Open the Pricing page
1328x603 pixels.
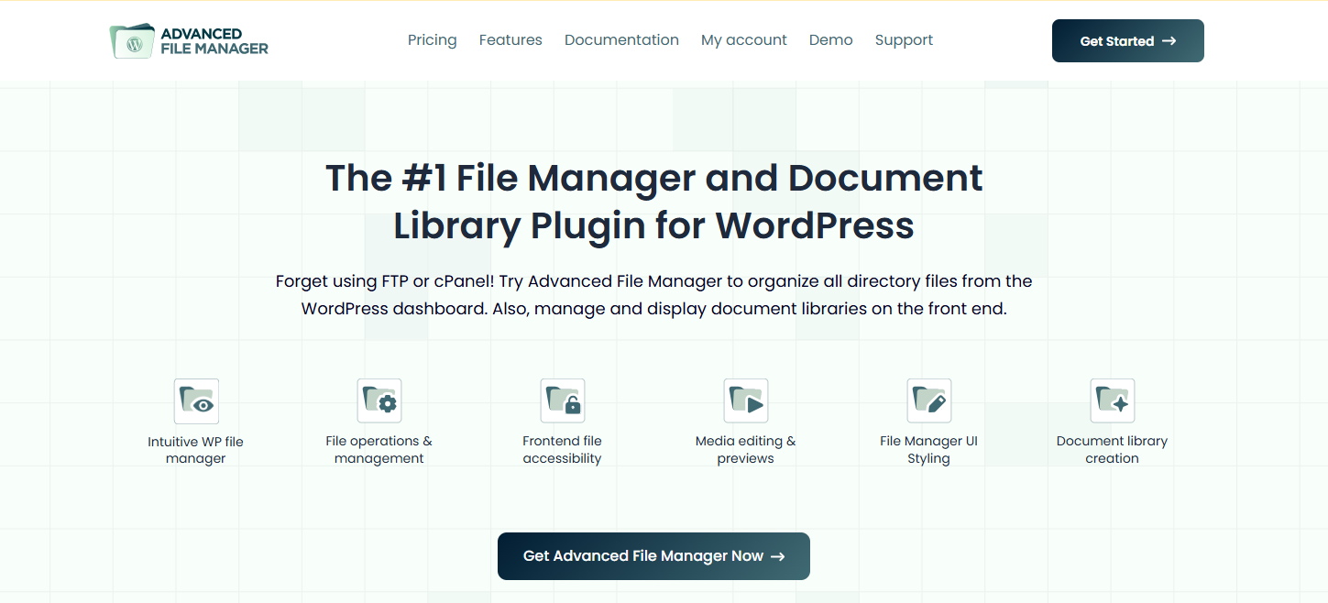pyautogui.click(x=433, y=40)
